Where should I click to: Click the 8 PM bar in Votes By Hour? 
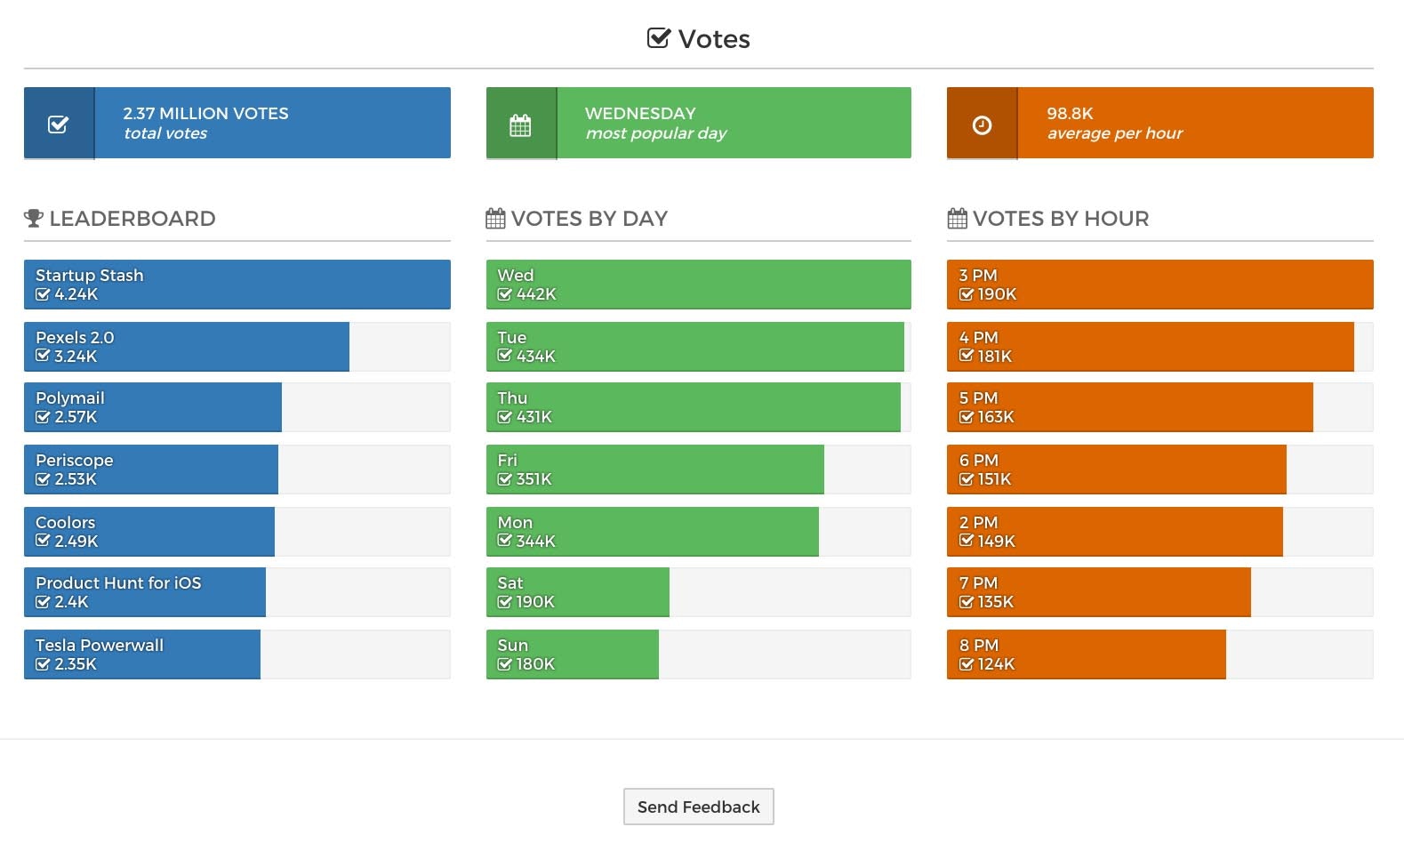point(1087,654)
